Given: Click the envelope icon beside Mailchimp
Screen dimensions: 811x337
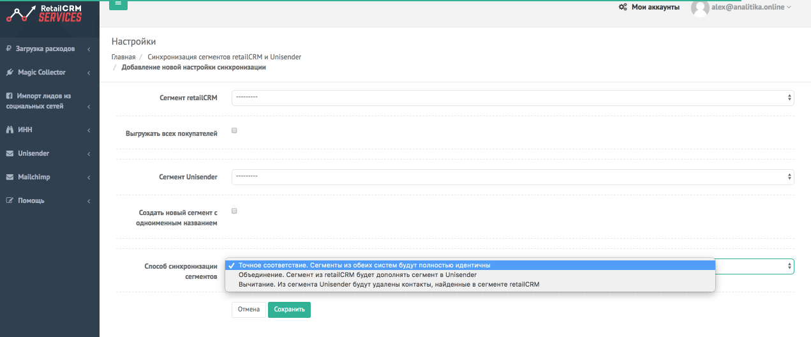Looking at the screenshot, I should [10, 177].
